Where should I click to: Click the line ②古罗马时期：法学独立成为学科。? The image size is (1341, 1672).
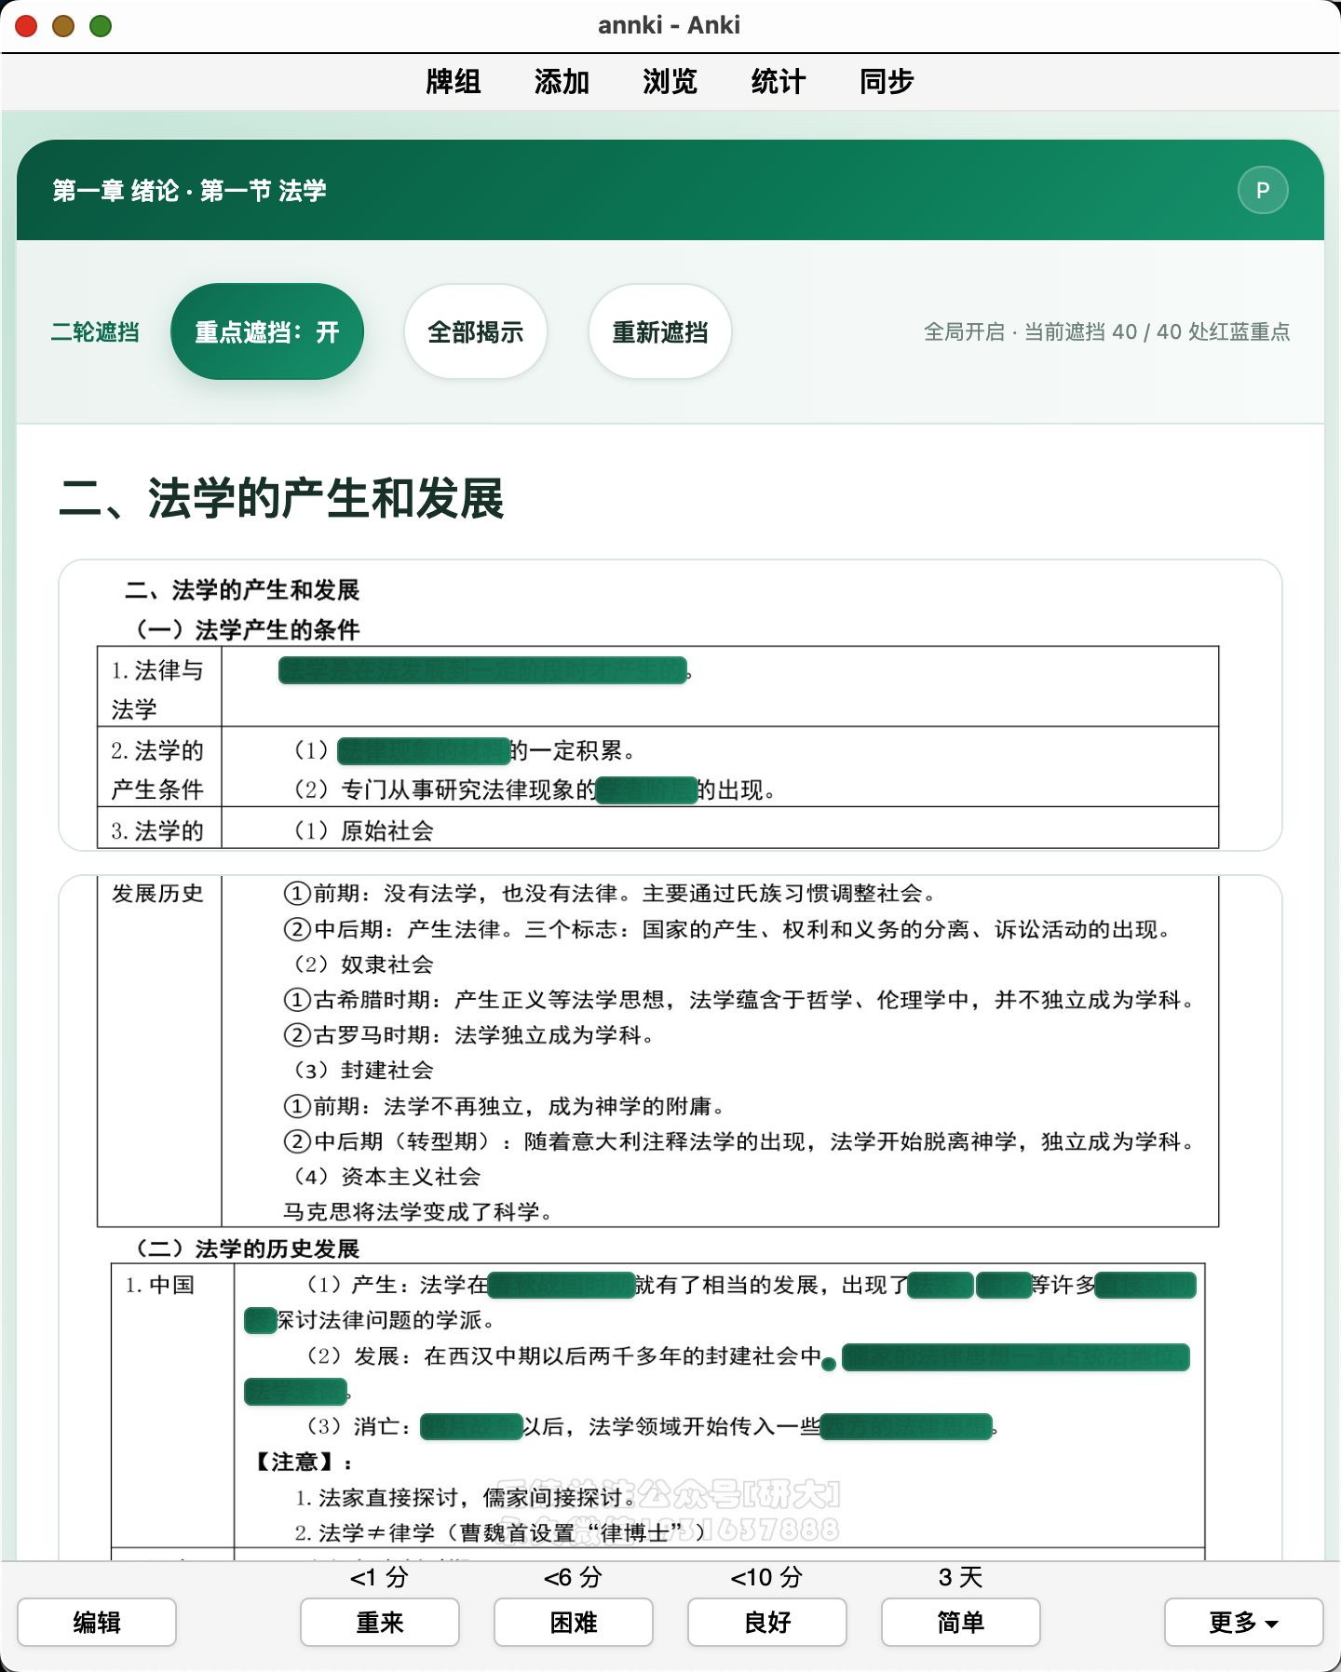tap(469, 1035)
